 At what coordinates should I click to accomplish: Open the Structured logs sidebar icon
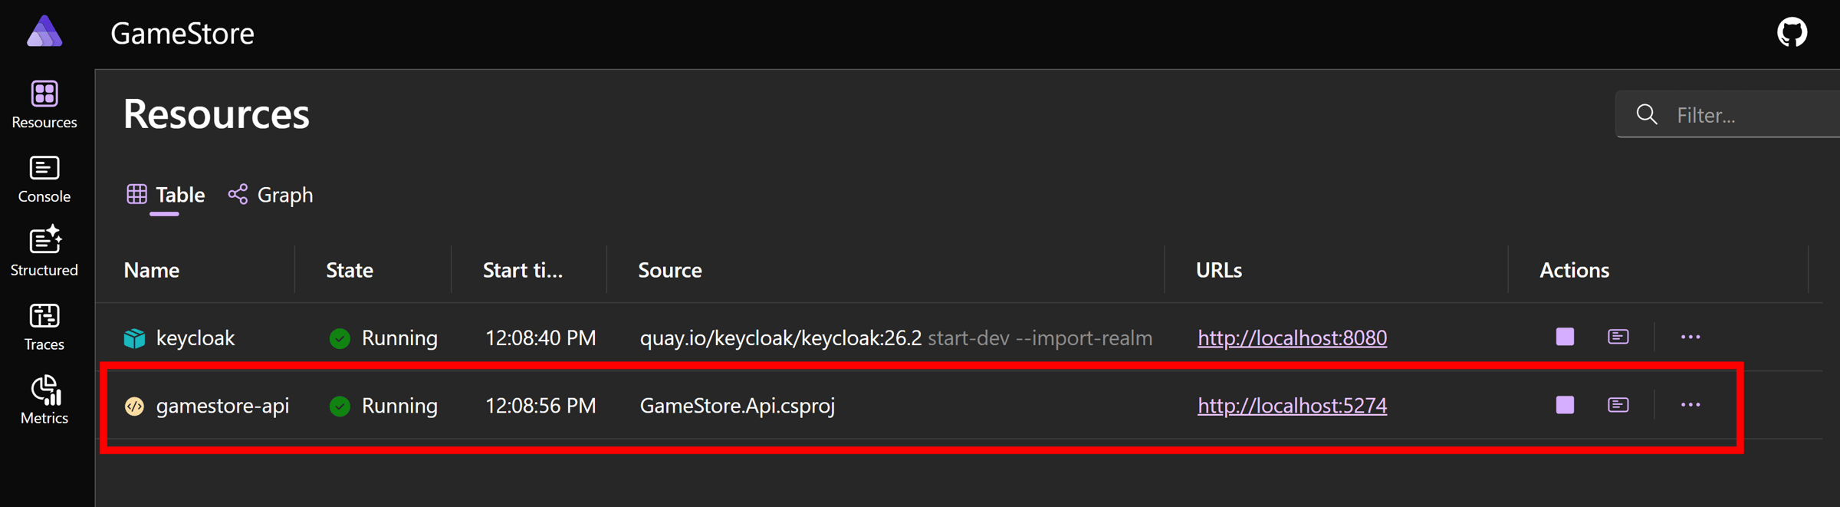point(44,252)
